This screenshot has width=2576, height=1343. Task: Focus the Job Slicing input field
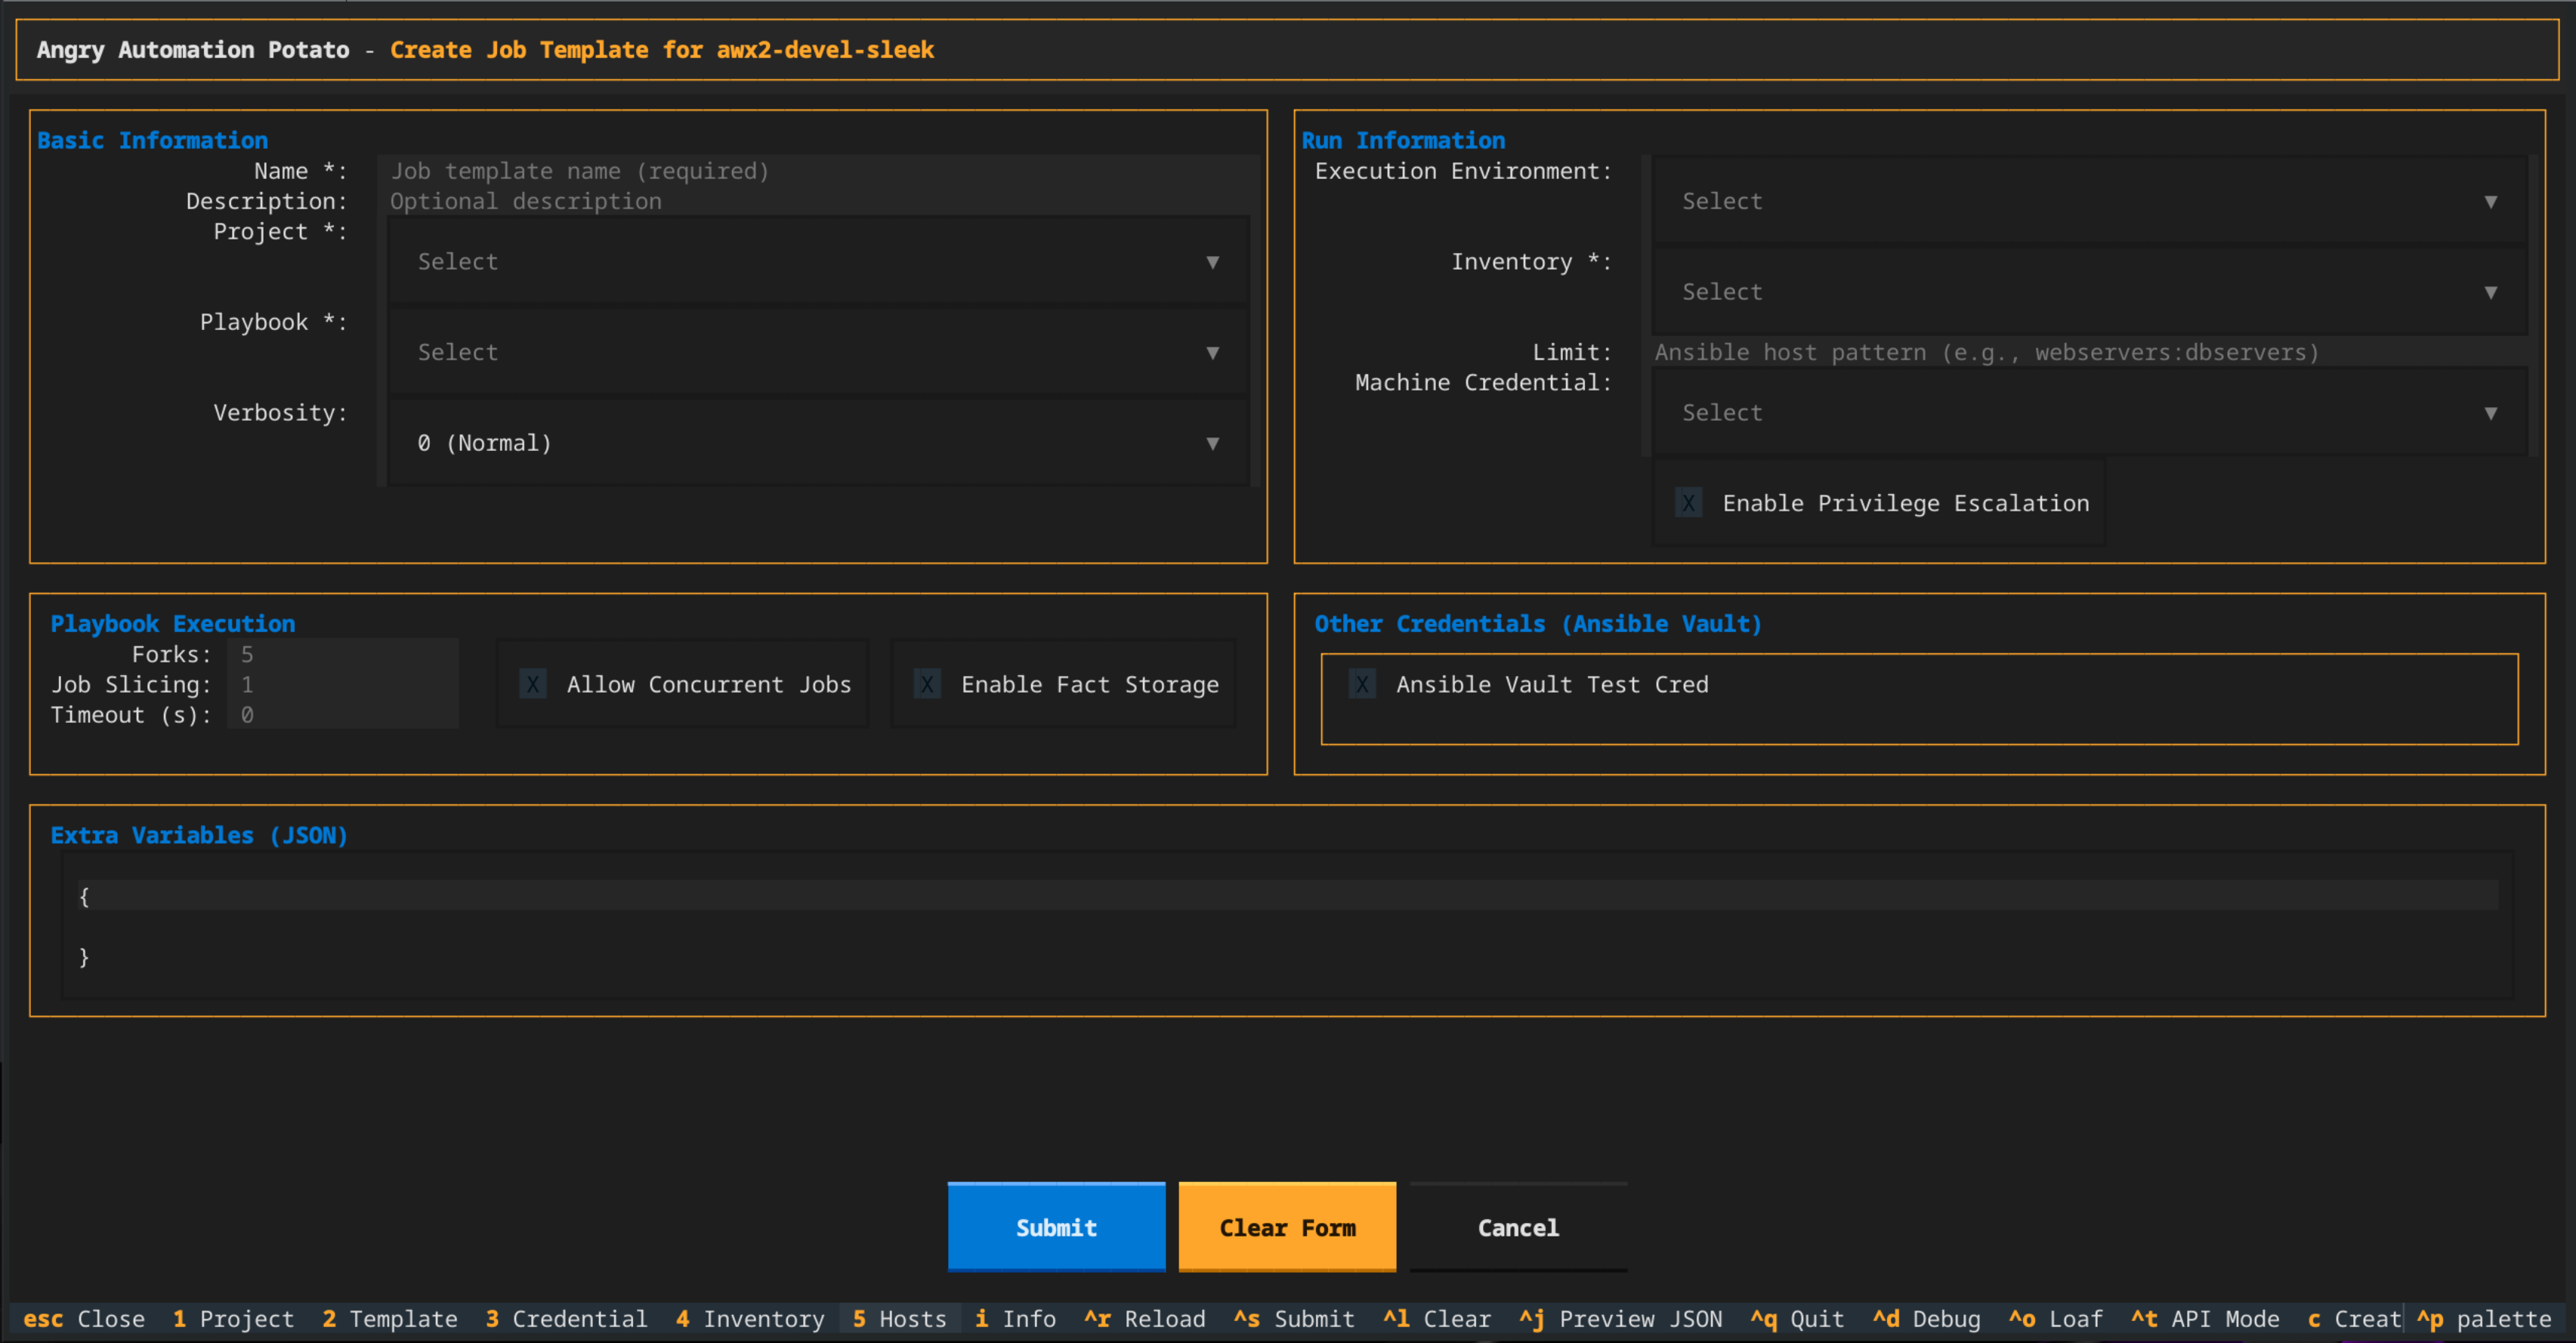pyautogui.click(x=343, y=684)
